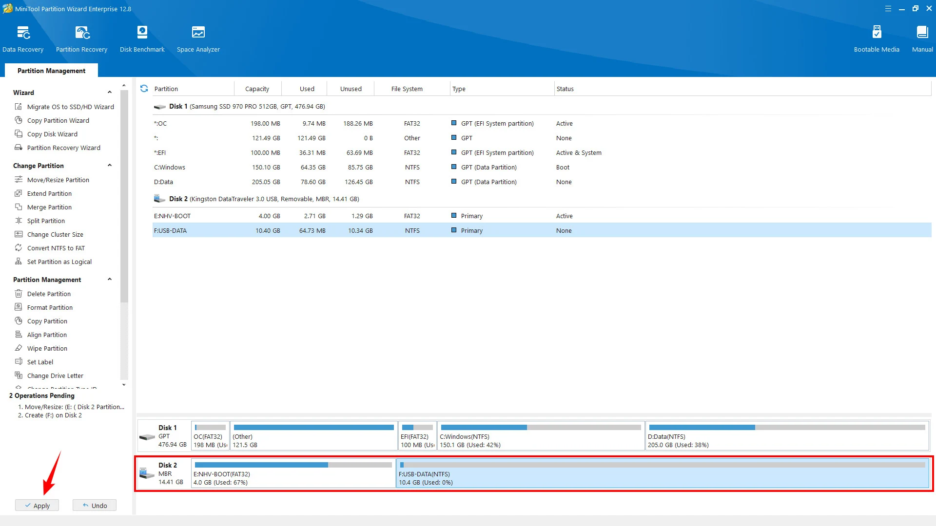Viewport: 936px width, 526px height.
Task: Select Disk 2 MBR label in disk map
Action: pos(164,473)
